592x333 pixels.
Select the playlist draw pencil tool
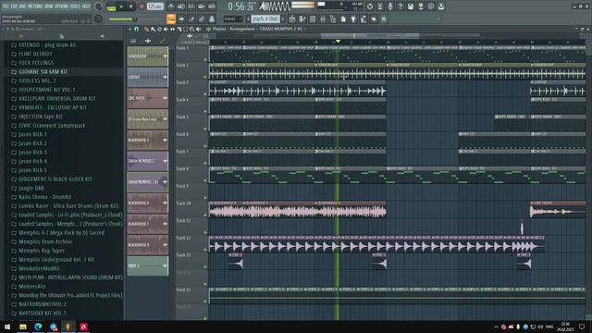click(x=146, y=29)
